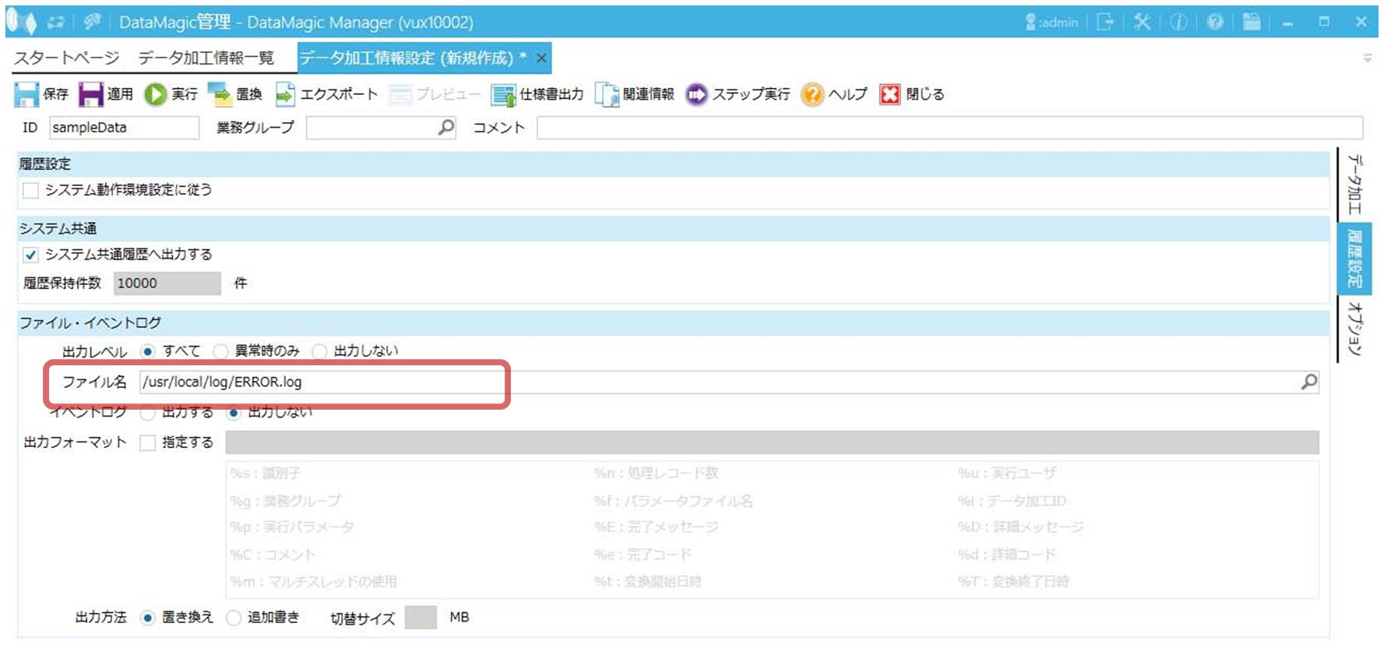Click the rocket icon in title bar
1384x648 pixels.
[93, 22]
